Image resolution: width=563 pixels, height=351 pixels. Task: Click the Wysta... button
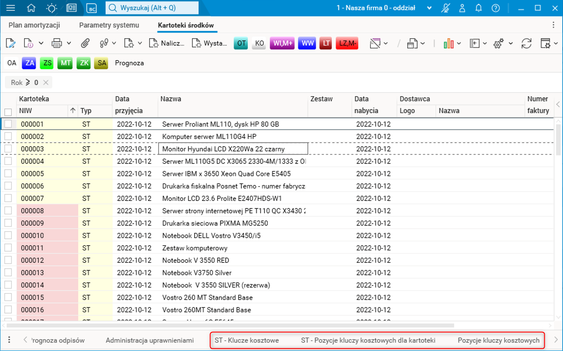210,43
